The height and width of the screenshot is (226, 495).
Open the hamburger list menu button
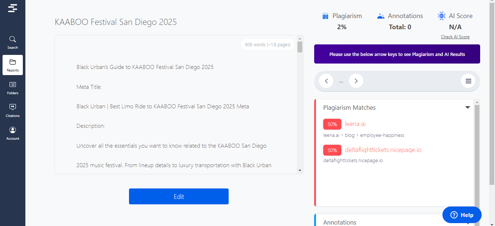(468, 81)
